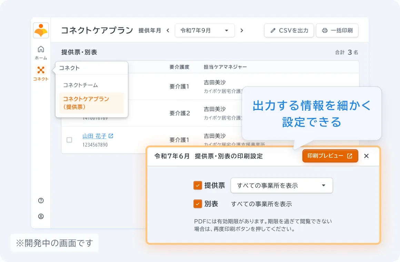Open 印刷プレビュー in the print settings

(x=330, y=156)
